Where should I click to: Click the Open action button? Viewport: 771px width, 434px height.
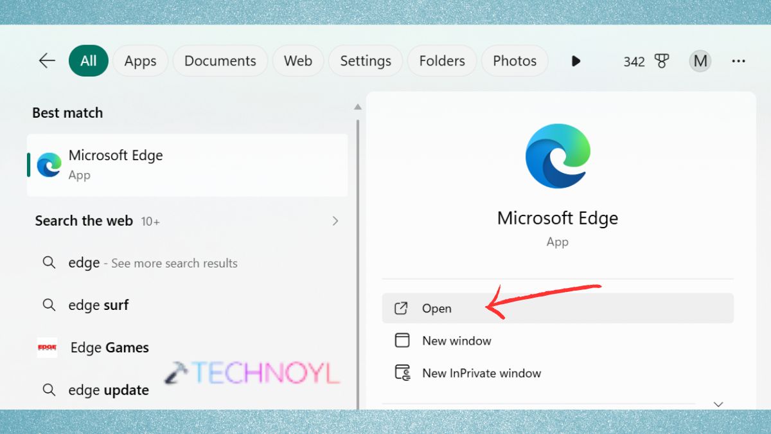tap(558, 309)
